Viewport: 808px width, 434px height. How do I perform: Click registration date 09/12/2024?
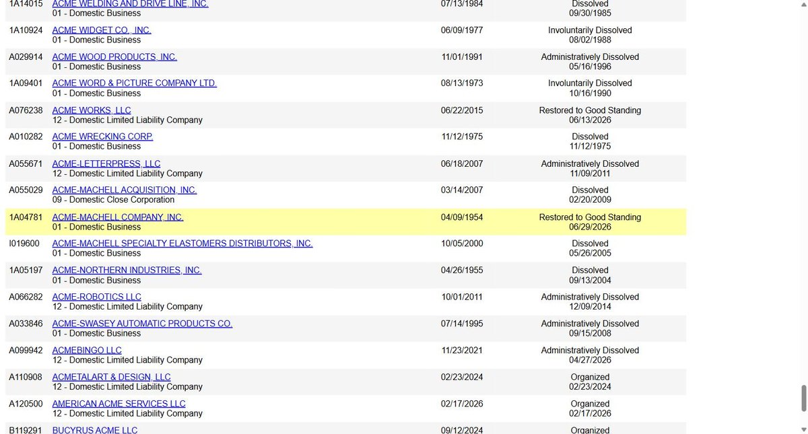pyautogui.click(x=462, y=430)
